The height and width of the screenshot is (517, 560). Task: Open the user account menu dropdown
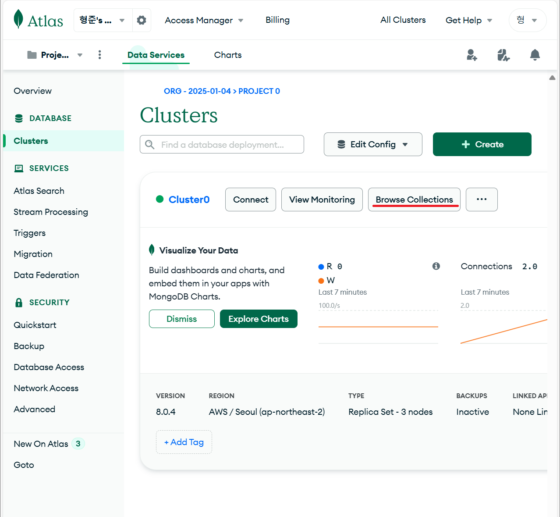click(x=528, y=20)
